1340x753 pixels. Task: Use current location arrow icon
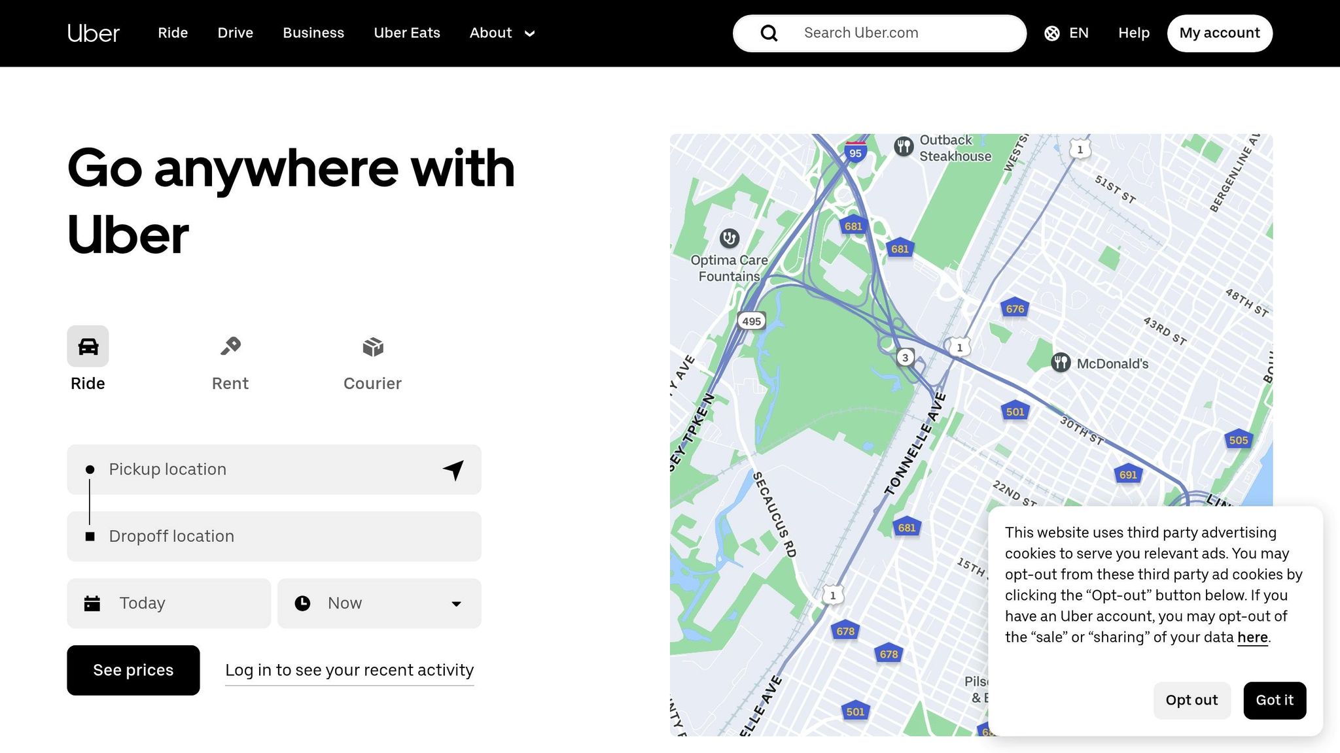[453, 469]
